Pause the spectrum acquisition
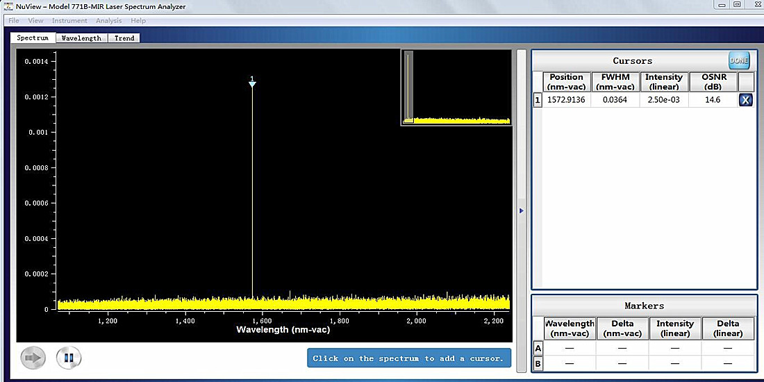 [x=69, y=358]
